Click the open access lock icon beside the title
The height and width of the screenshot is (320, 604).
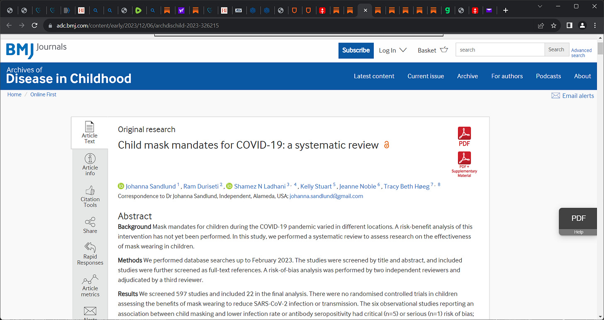click(387, 145)
